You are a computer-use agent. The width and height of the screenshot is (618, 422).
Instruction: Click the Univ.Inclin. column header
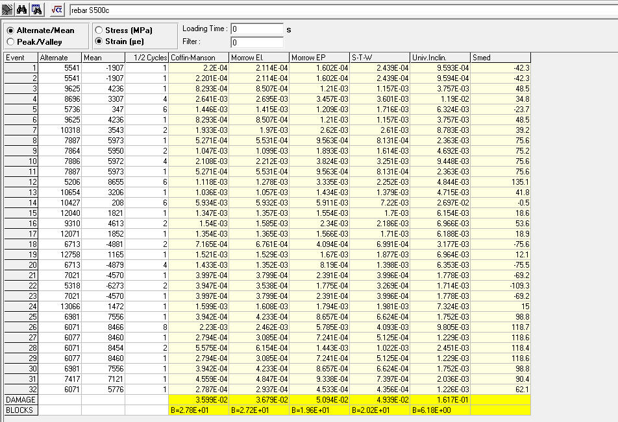coord(440,58)
